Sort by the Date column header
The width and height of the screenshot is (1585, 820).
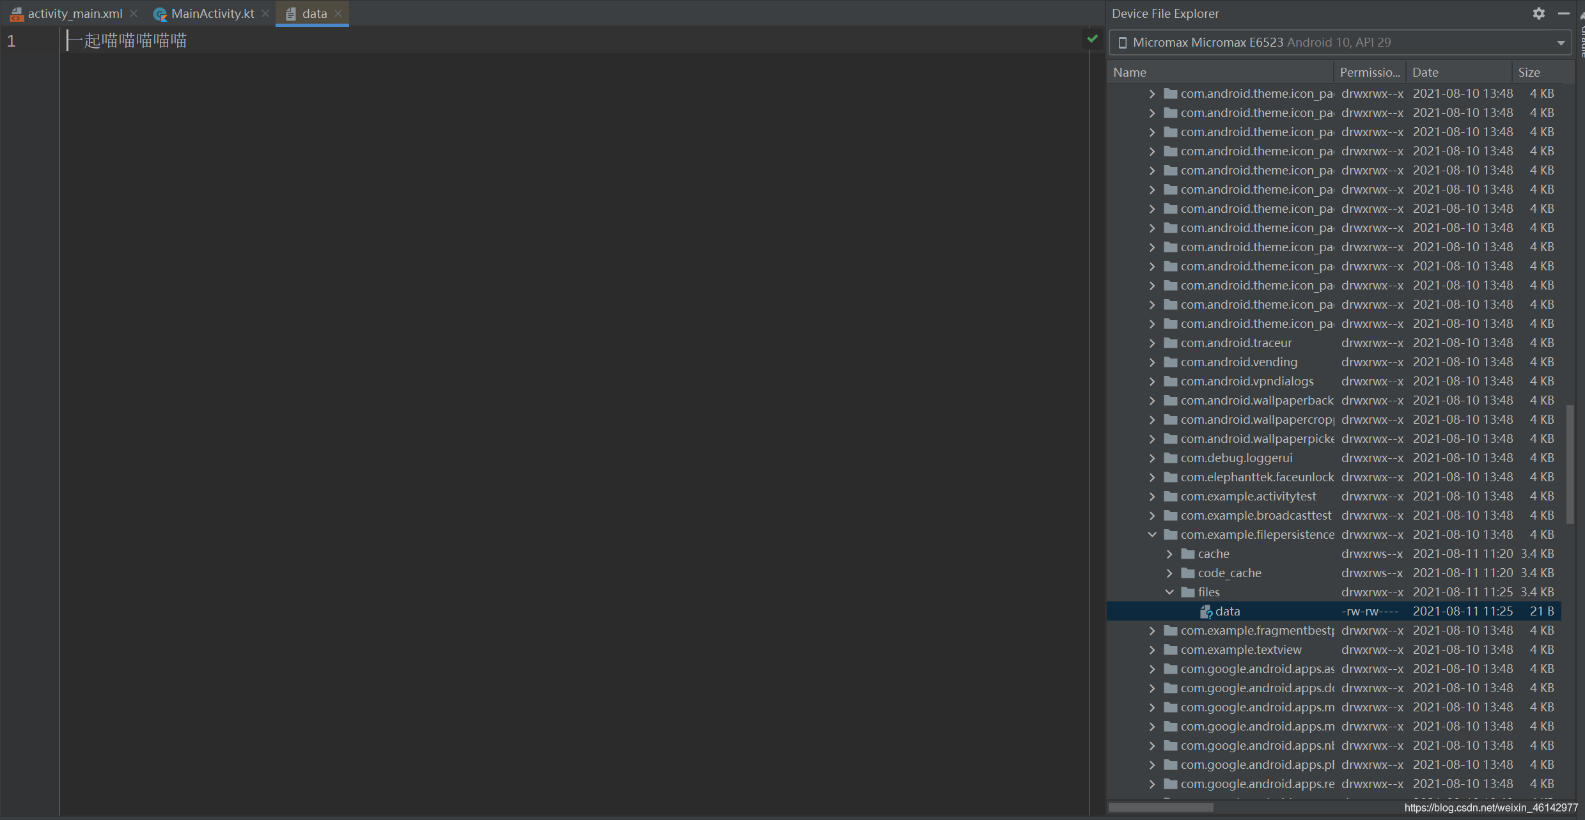(1458, 72)
